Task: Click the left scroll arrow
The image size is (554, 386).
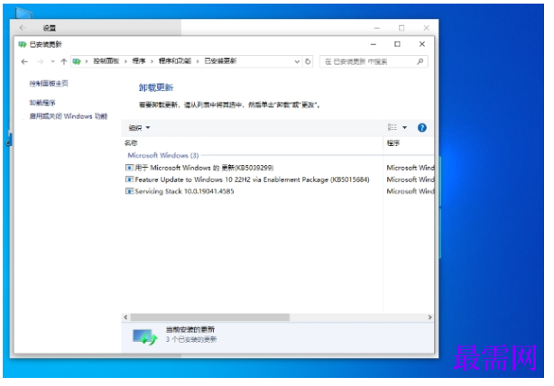Action: pos(125,317)
